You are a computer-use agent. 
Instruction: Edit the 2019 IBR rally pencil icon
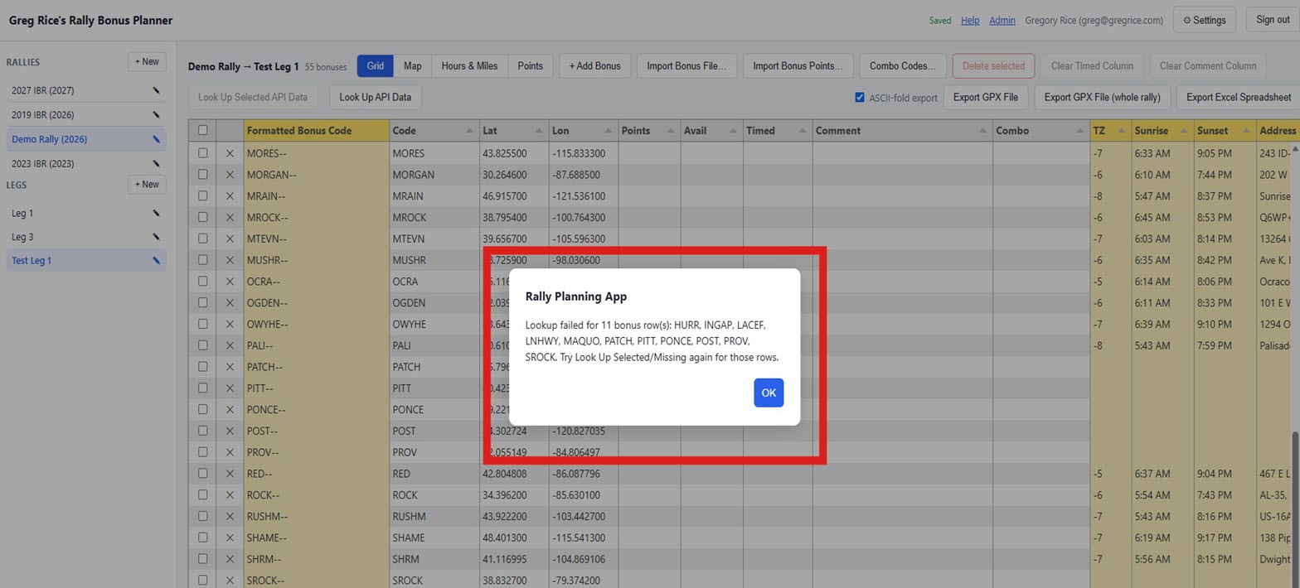[x=156, y=115]
